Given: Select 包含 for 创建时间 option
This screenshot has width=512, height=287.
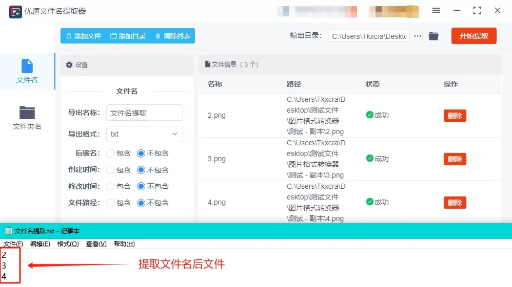Looking at the screenshot, I should point(110,169).
